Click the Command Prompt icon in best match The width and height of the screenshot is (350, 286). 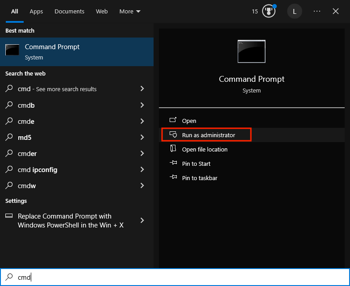(12, 50)
